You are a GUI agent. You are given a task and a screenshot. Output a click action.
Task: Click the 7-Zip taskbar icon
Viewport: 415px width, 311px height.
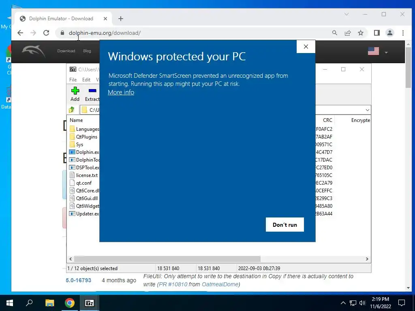coord(90,303)
